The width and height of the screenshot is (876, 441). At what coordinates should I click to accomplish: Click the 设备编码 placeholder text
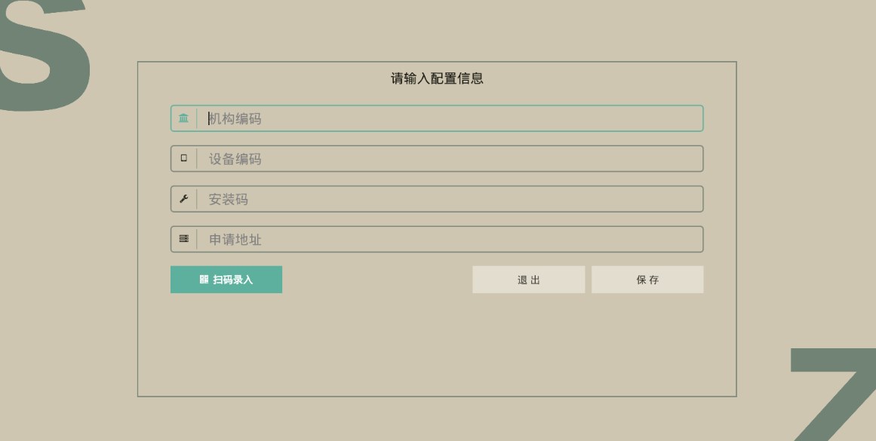[235, 159]
